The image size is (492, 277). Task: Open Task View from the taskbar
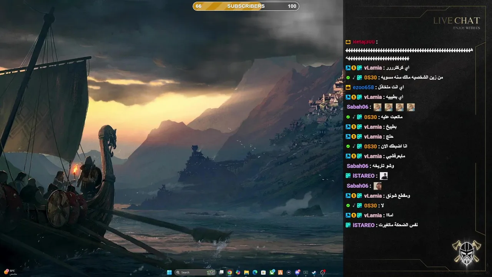tap(221, 272)
